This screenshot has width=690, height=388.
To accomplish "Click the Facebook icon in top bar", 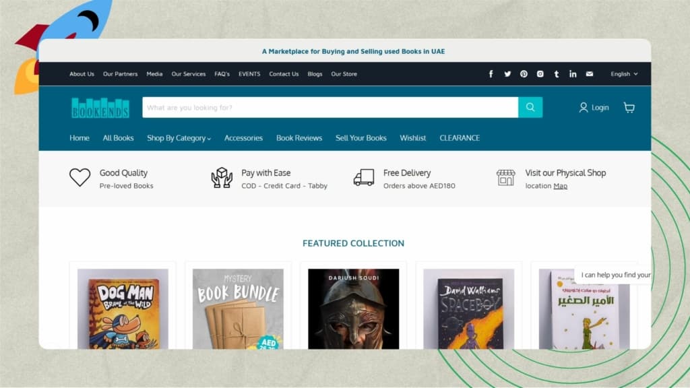I will coord(491,74).
